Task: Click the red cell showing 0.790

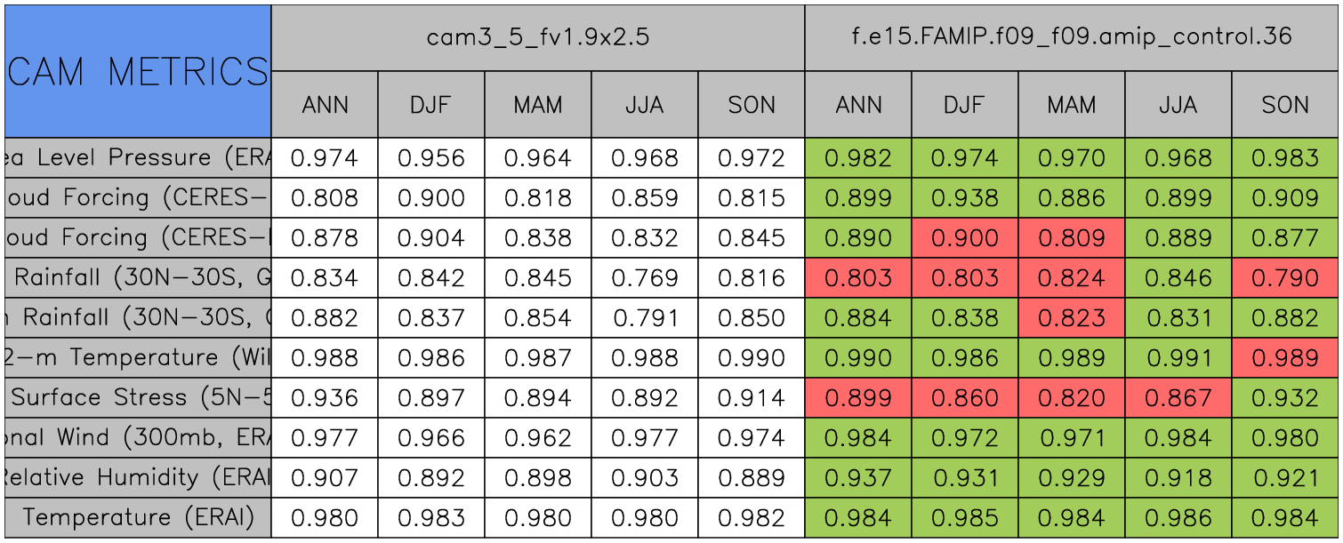Action: click(1284, 278)
